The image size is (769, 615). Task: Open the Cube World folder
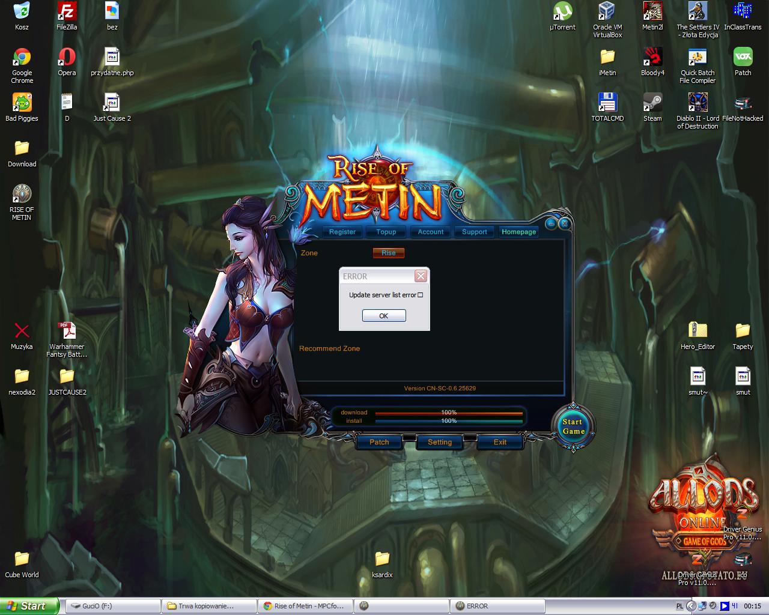22,564
